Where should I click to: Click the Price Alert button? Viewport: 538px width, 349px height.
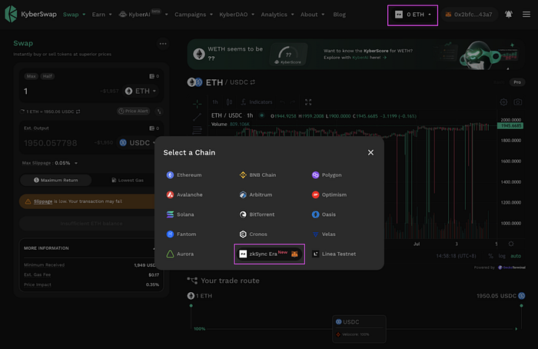134,111
